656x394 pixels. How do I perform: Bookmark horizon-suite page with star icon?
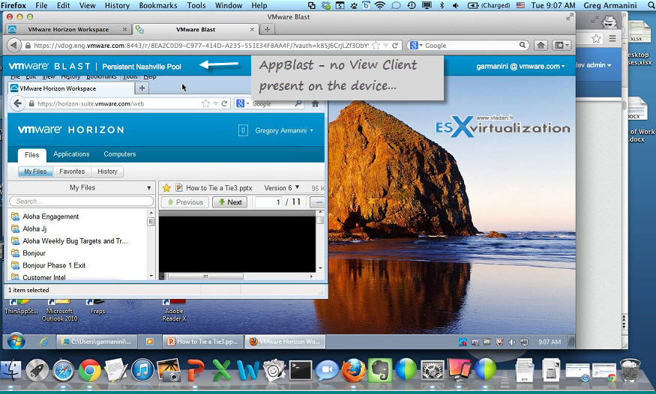click(205, 103)
